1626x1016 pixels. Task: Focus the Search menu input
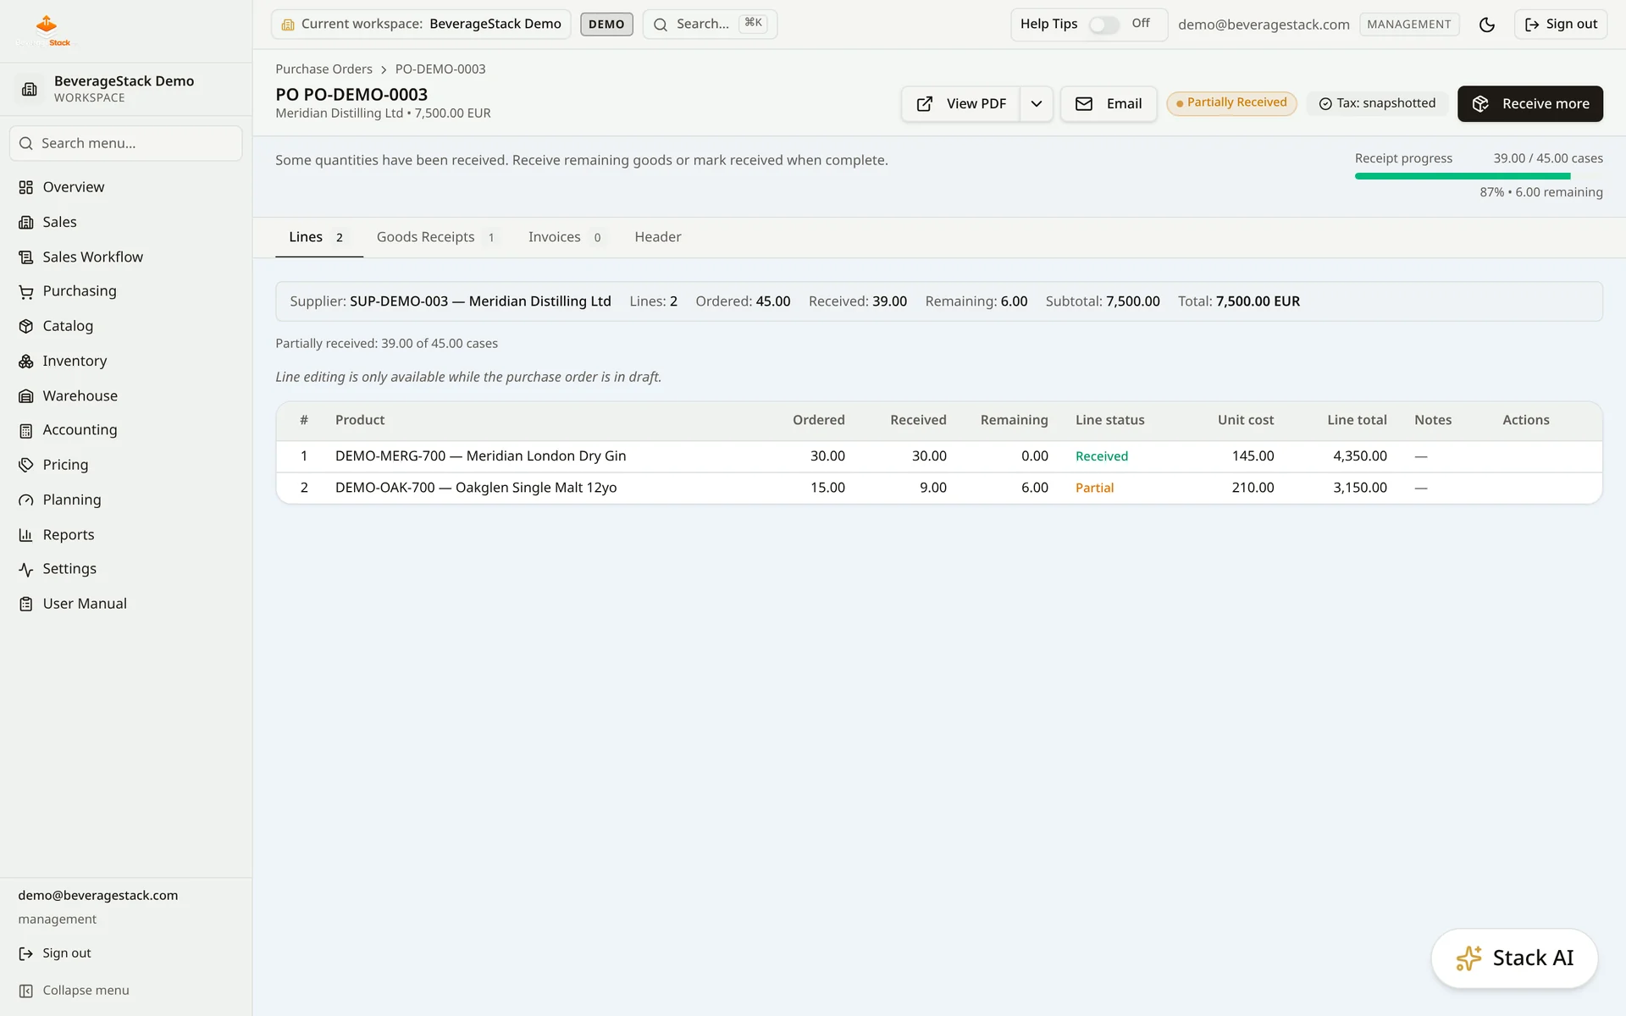coord(126,143)
